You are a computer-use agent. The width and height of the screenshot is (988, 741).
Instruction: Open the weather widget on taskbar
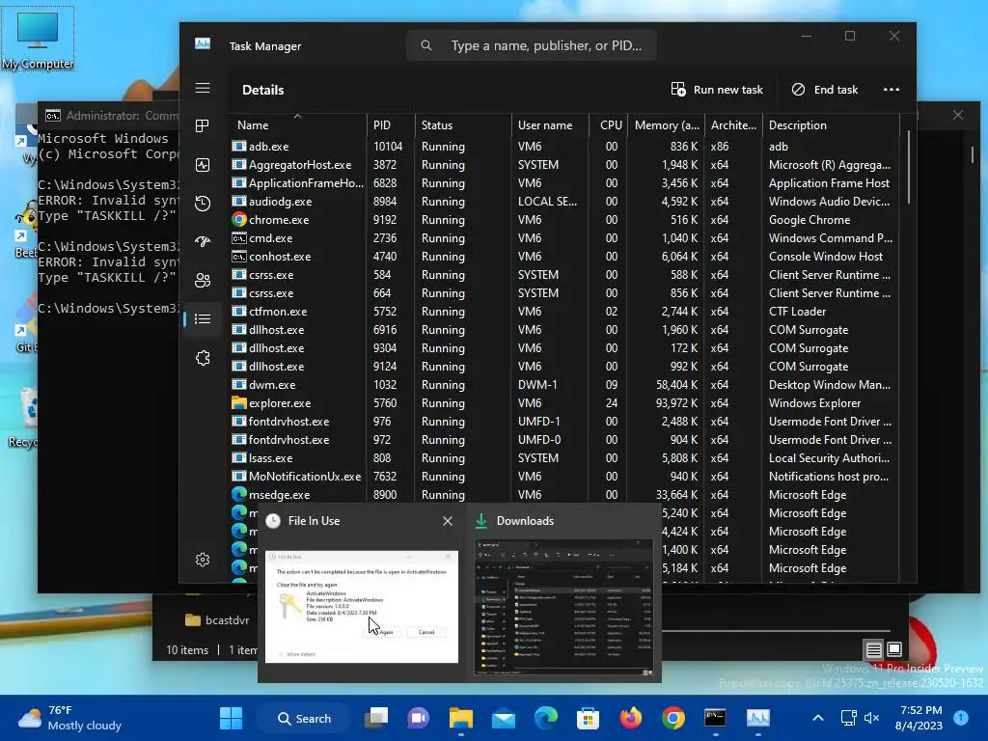tap(69, 718)
